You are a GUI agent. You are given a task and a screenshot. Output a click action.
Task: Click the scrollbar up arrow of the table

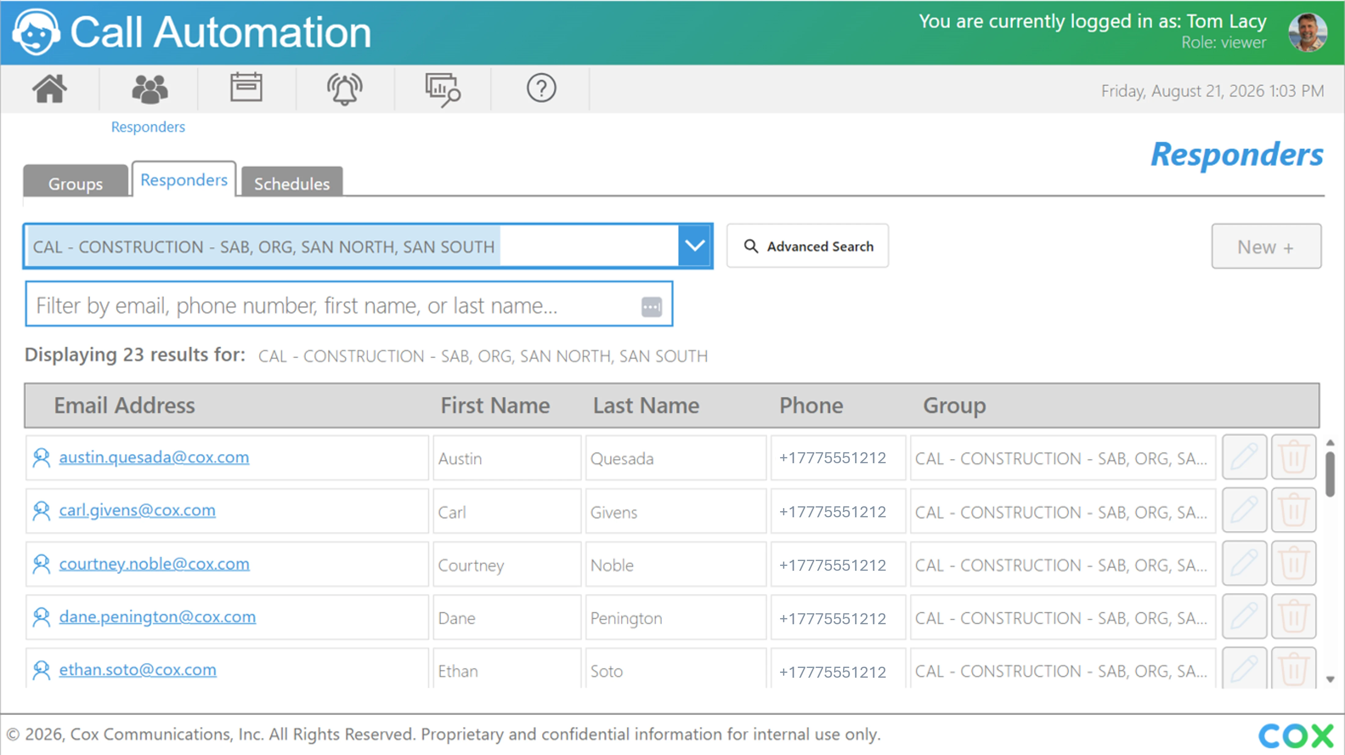1330,442
